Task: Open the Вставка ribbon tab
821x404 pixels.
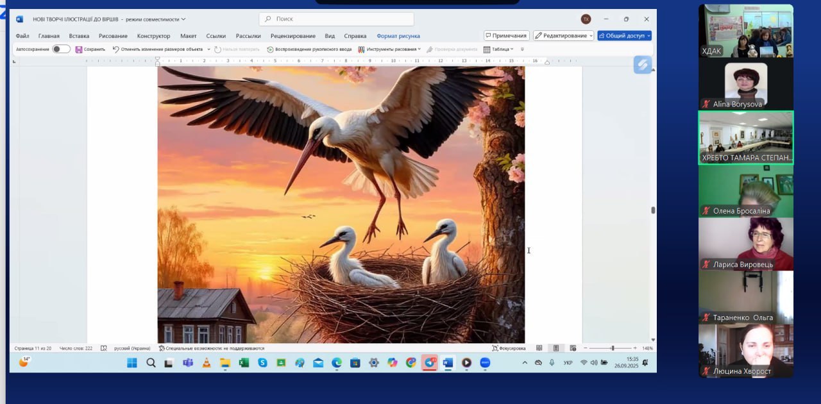Action: tap(79, 36)
